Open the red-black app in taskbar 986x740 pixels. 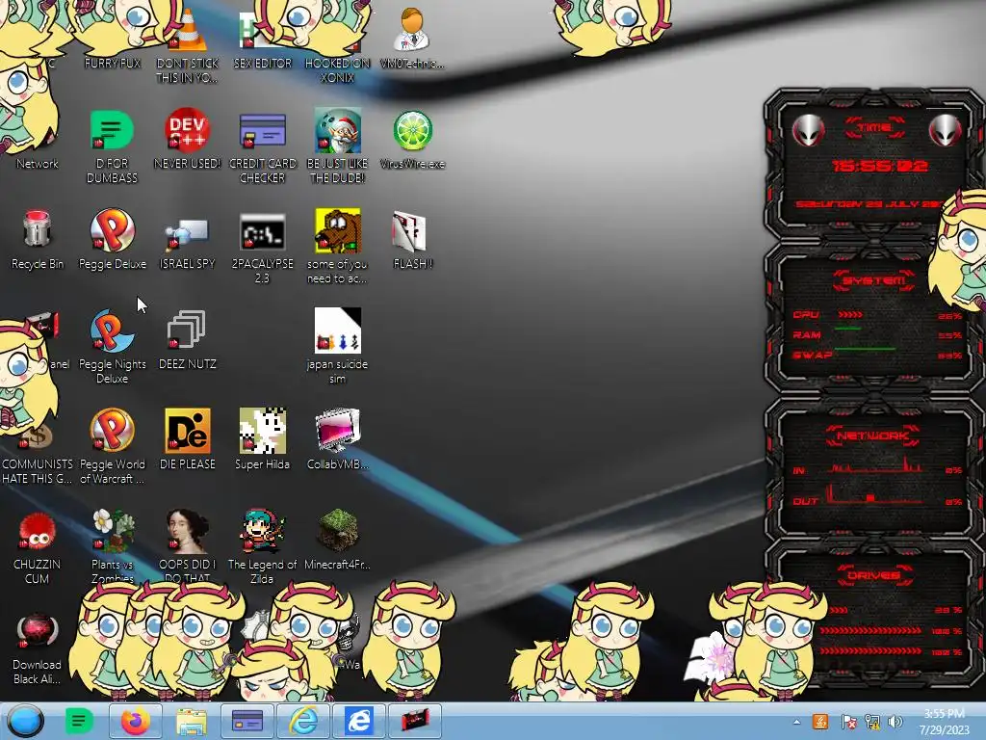tap(415, 721)
